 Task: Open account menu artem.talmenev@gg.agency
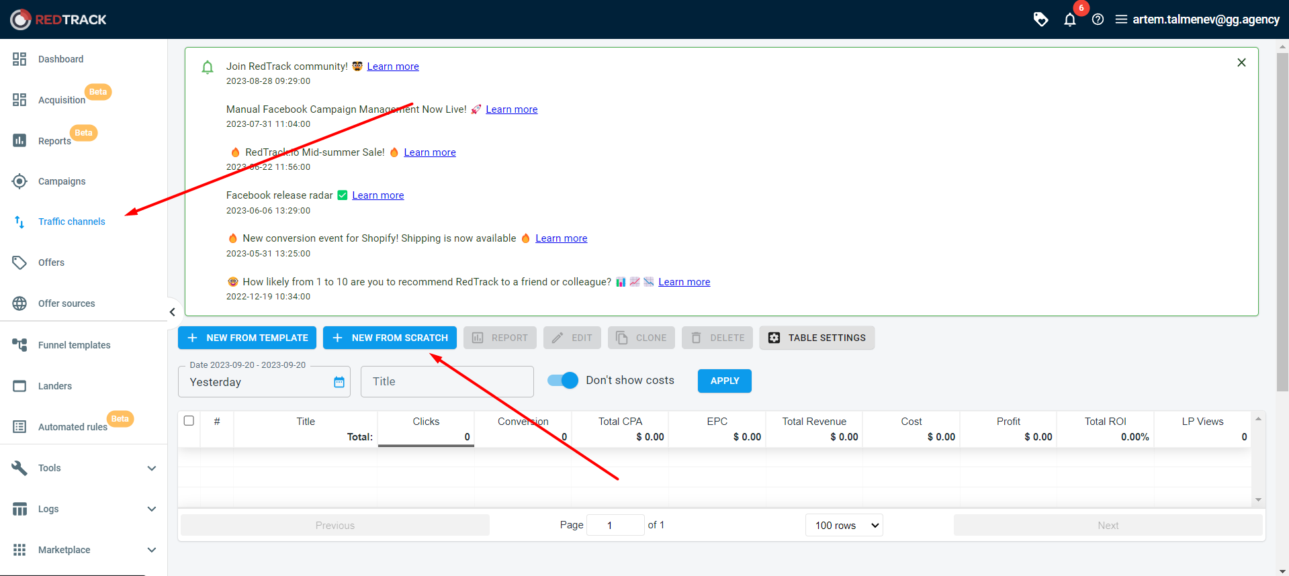pyautogui.click(x=1197, y=19)
